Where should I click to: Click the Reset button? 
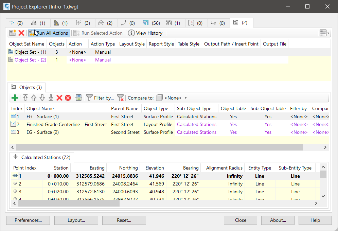pos(124,220)
